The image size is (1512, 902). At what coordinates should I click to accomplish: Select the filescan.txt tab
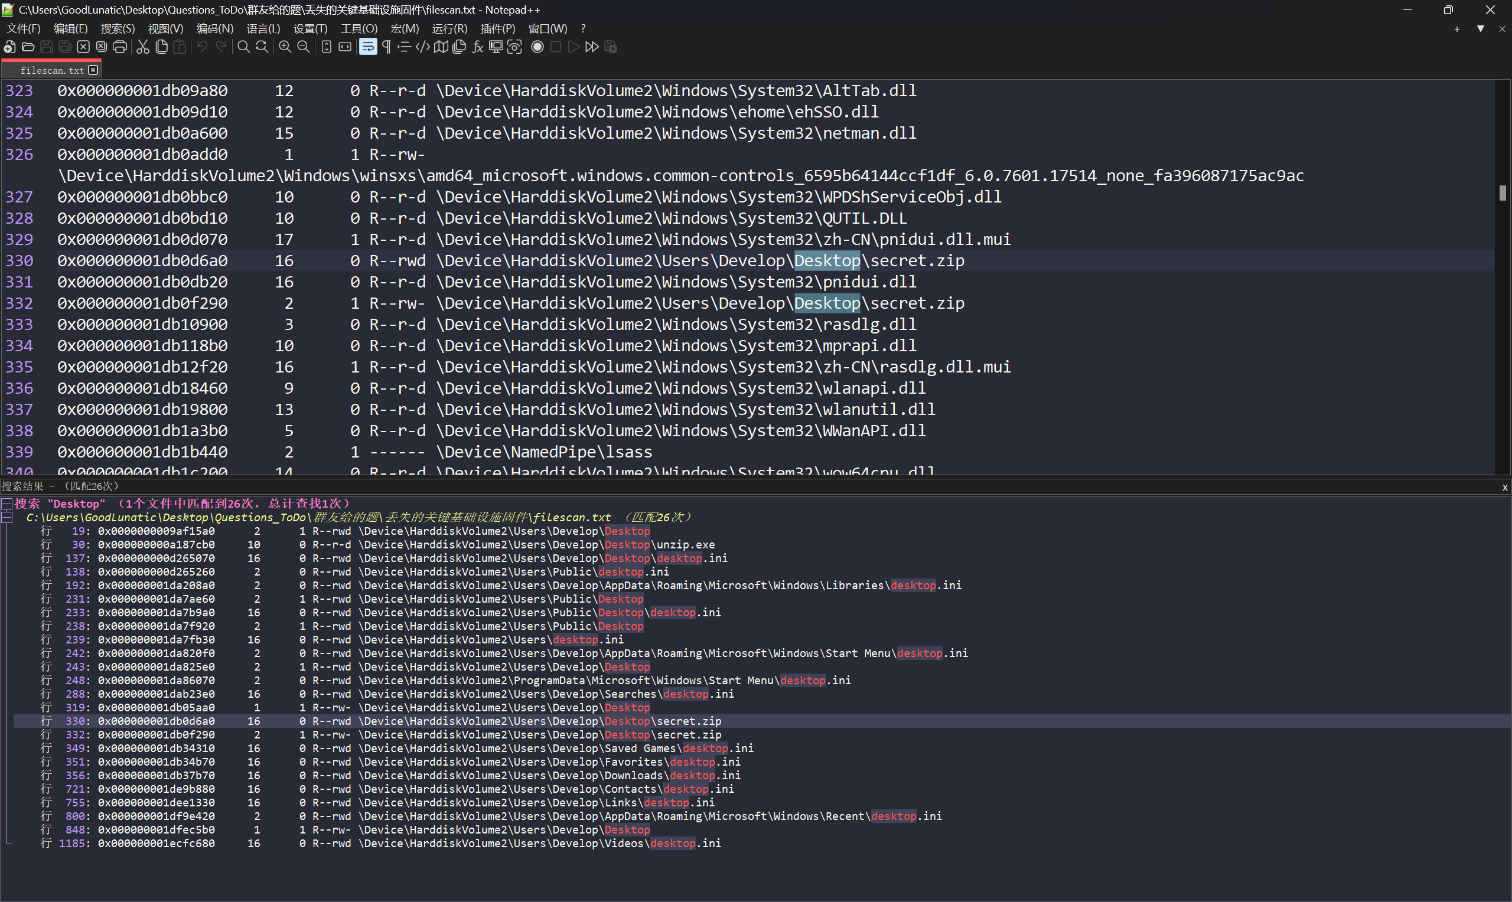(x=51, y=70)
